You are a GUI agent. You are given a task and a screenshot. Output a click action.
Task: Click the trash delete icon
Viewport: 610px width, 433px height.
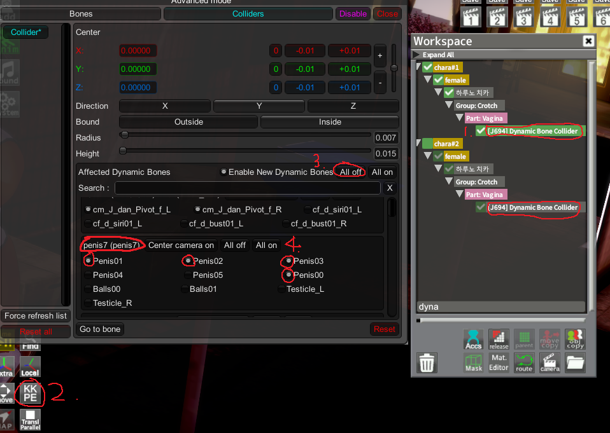tap(427, 363)
